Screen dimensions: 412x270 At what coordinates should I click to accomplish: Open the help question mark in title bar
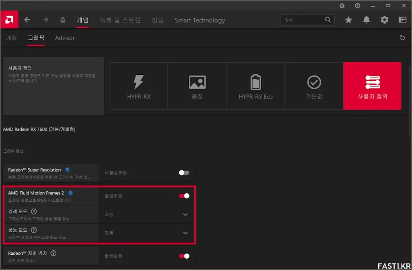point(357,6)
